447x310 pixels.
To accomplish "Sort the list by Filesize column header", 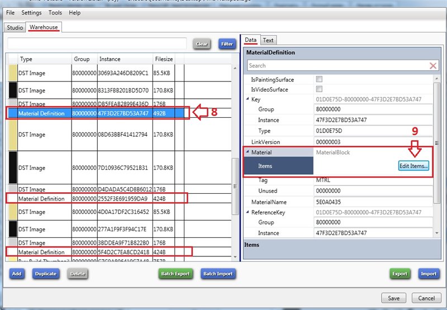I will click(x=163, y=59).
